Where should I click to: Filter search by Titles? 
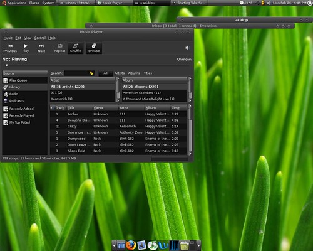pos(148,73)
